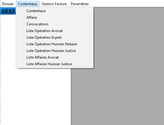Click the white left panel area
164x125 pixels.
[36, 96]
